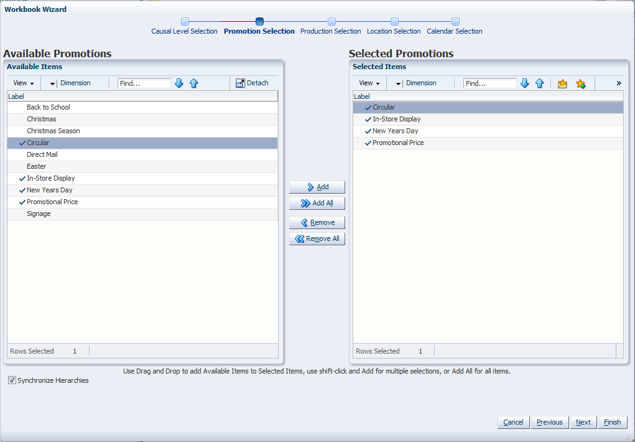Click the find-next down arrow in Available Items
The width and height of the screenshot is (635, 442).
coord(178,83)
